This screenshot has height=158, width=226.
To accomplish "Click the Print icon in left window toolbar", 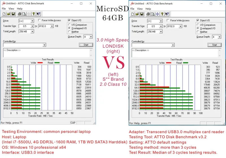I will click(x=19, y=14).
